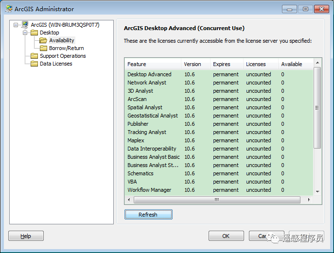Select the Desktop Advanced row
The width and height of the screenshot is (334, 253).
pos(219,74)
